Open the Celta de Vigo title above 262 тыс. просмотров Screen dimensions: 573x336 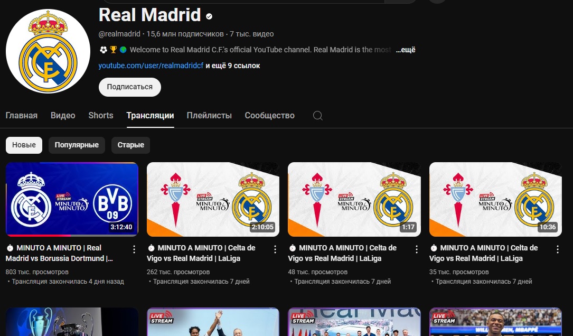coord(201,253)
